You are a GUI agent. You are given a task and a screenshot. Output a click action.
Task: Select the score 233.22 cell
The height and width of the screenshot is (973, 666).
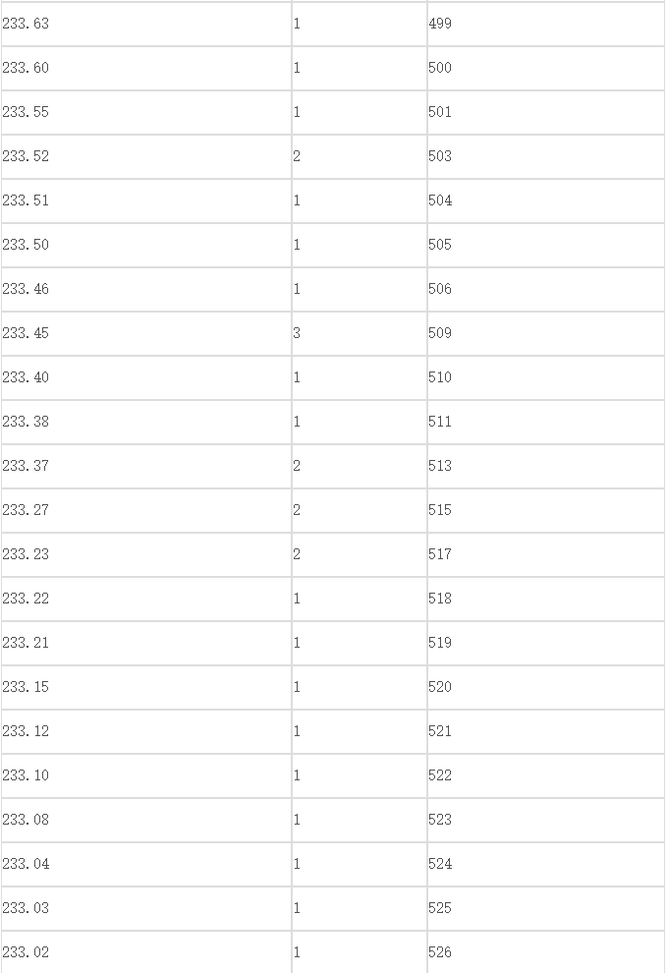[x=146, y=599]
